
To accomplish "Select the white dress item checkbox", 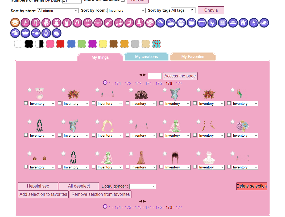I will (195, 167).
